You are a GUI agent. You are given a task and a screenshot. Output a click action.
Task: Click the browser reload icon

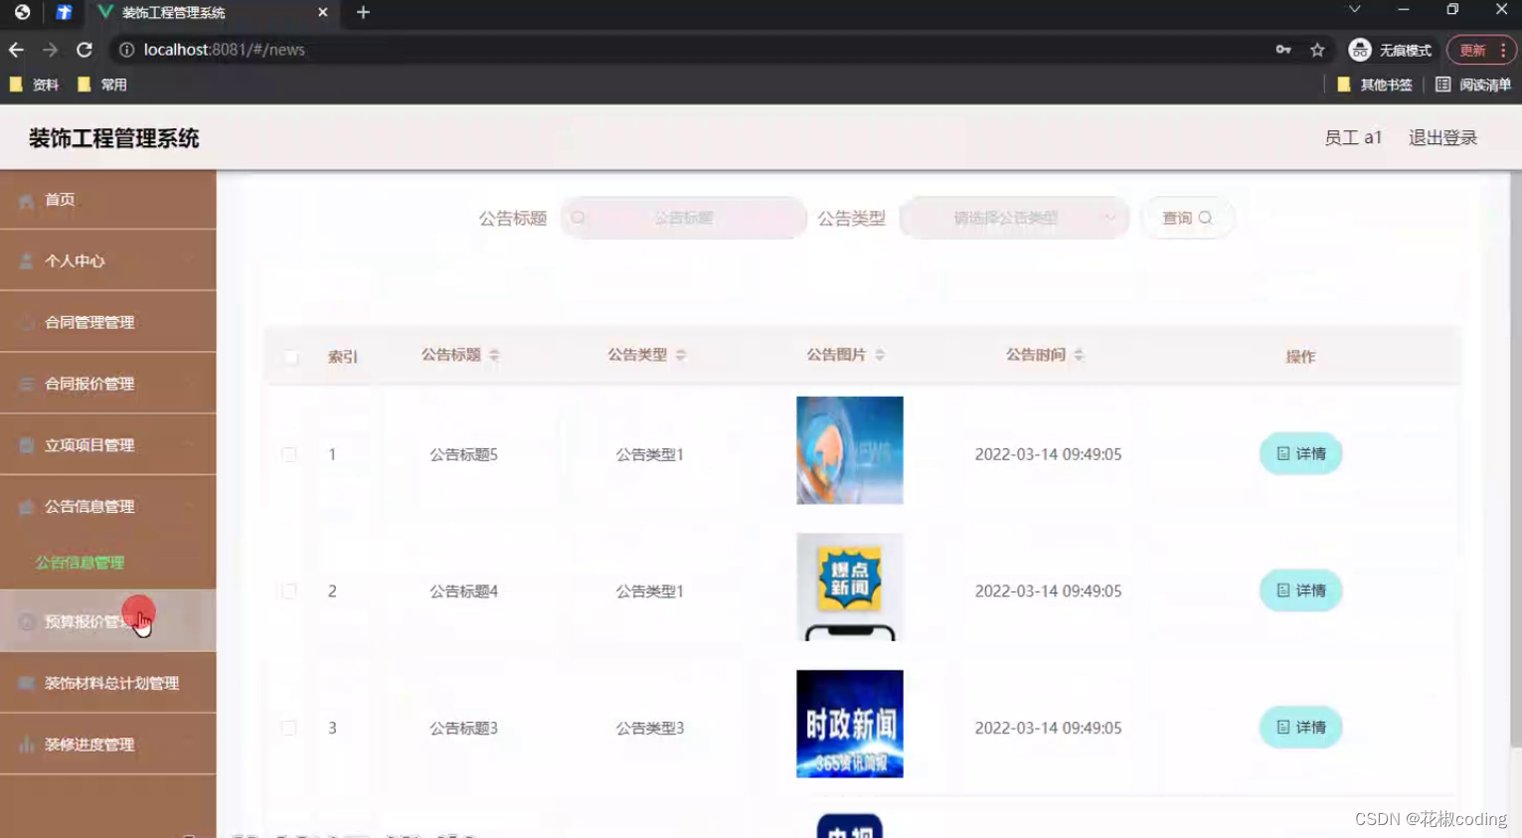[85, 49]
